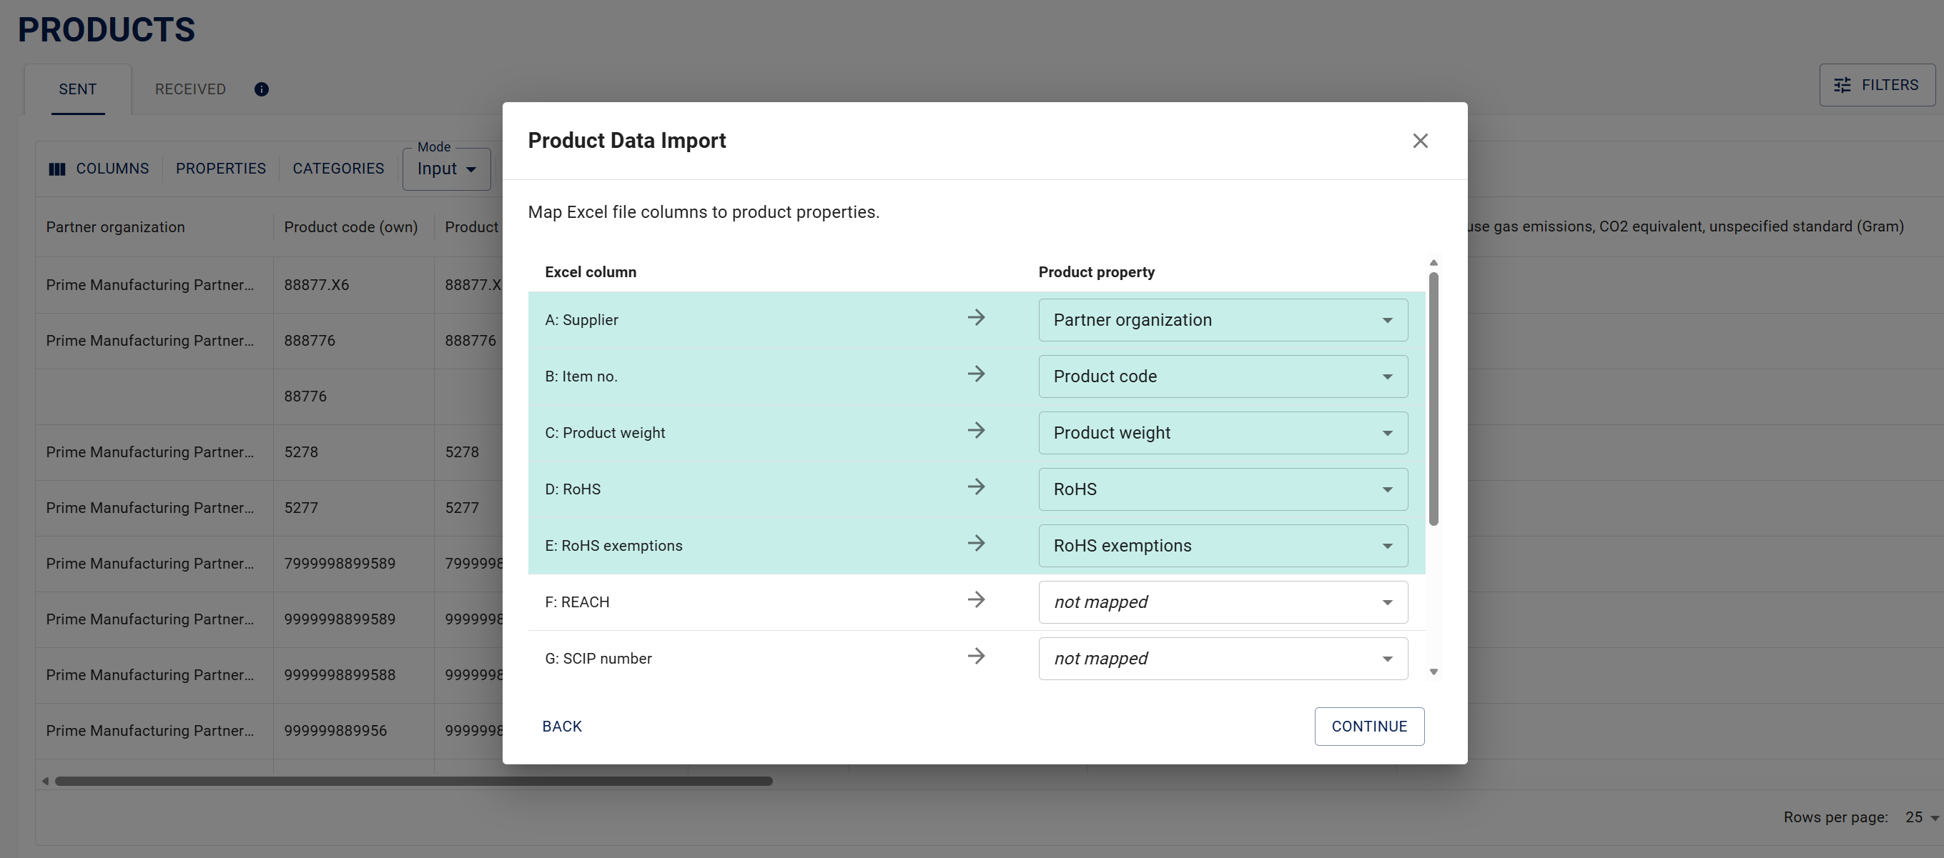Click the info icon next to RECEIVED
Screen dimensions: 1944x858
pos(261,89)
